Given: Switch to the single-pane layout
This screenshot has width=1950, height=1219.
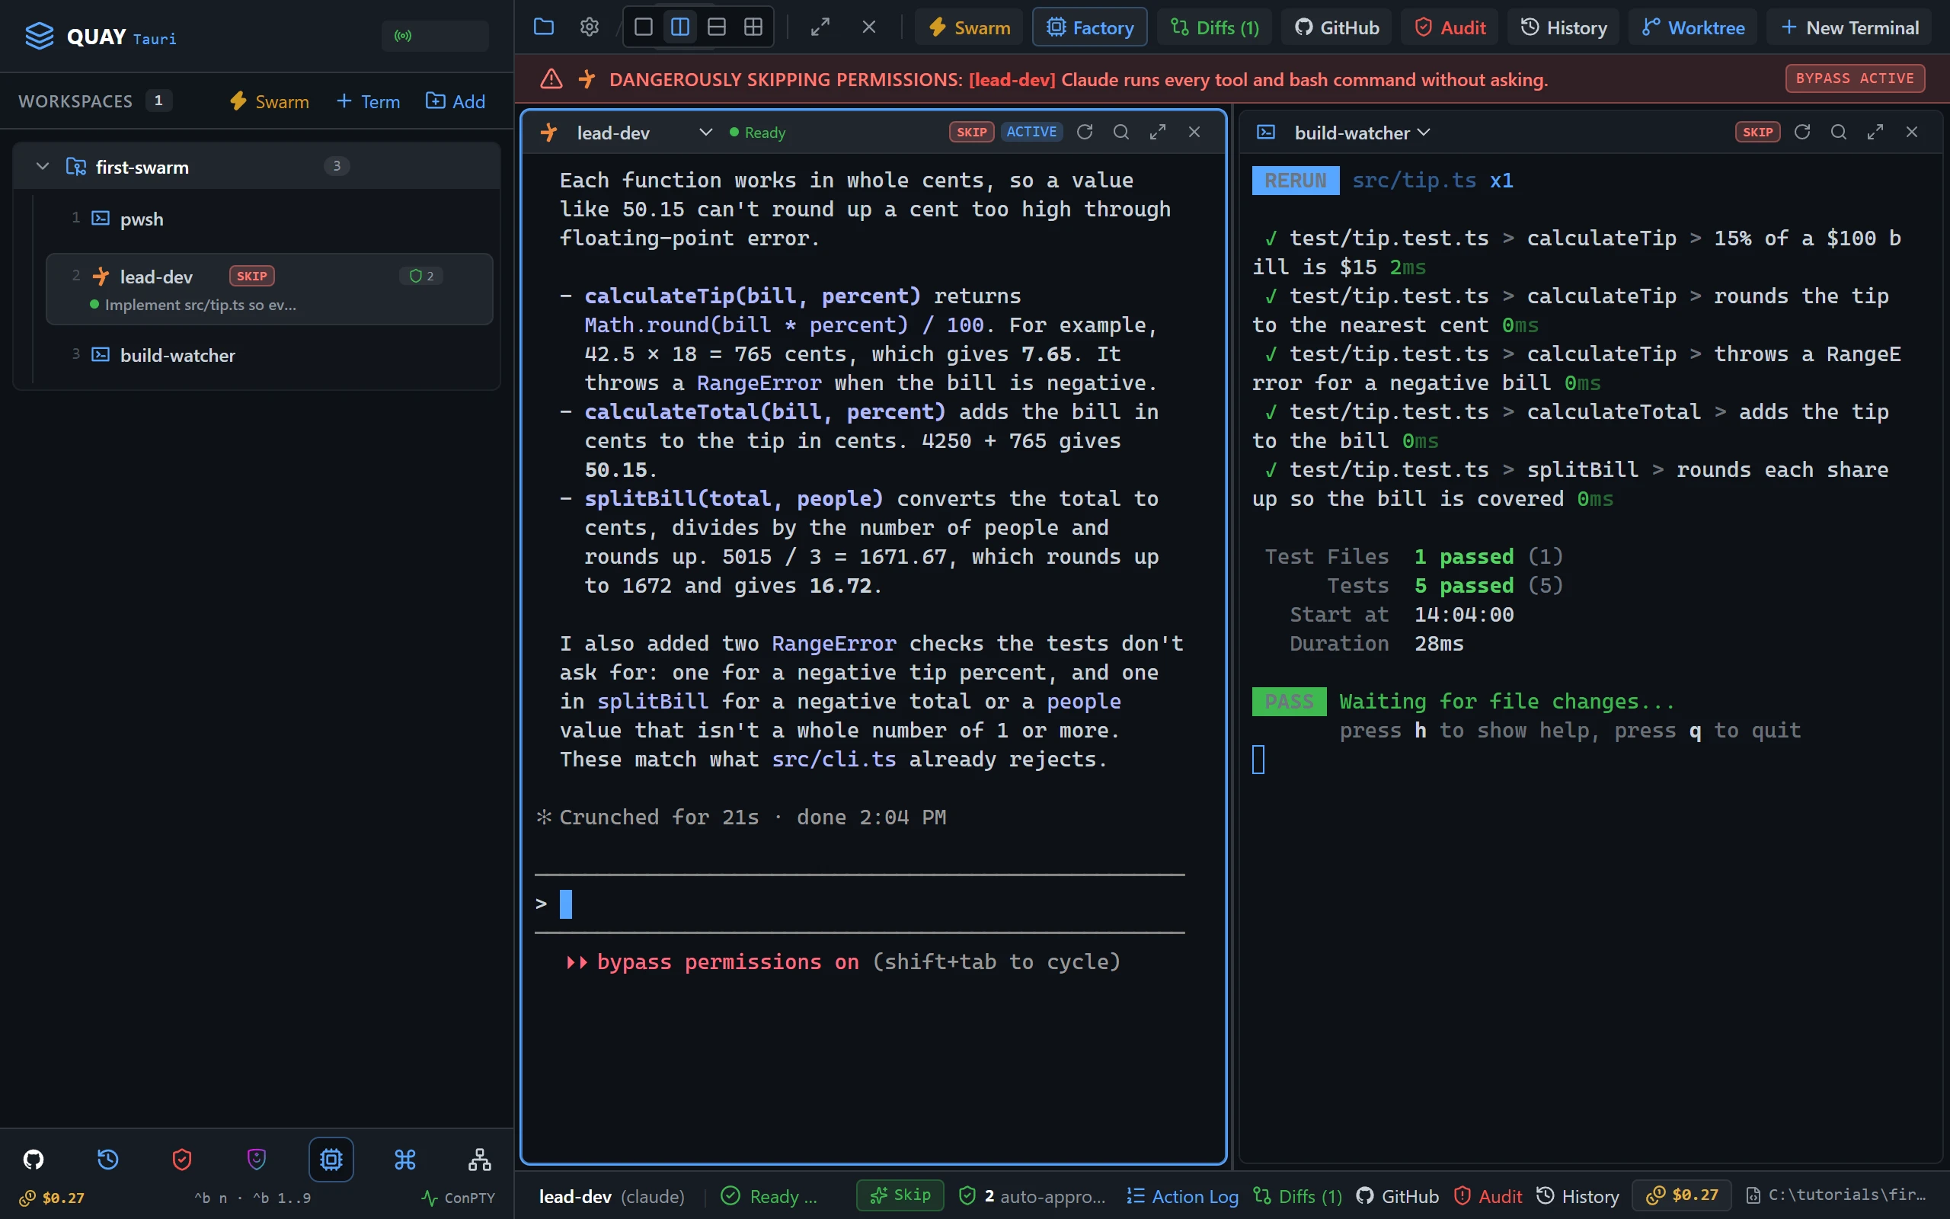Looking at the screenshot, I should tap(643, 27).
